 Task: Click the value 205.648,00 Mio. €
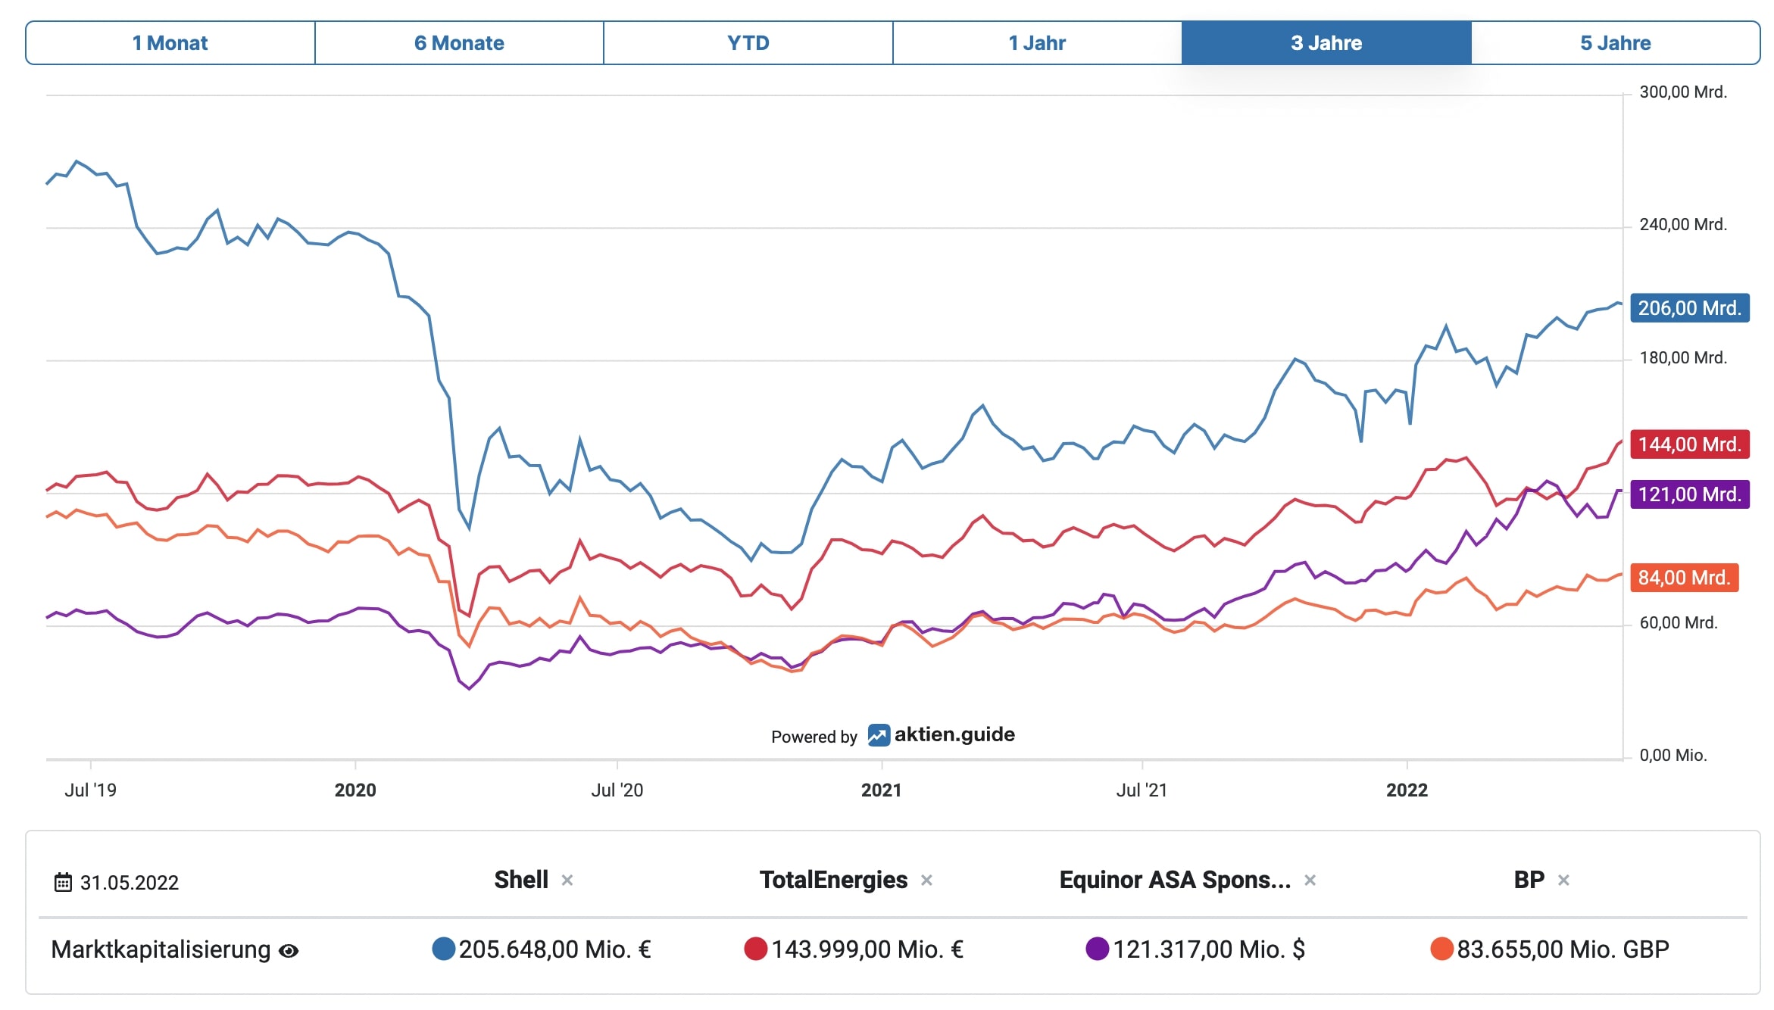554,949
